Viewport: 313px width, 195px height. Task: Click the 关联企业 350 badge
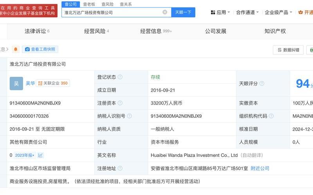click(53, 83)
